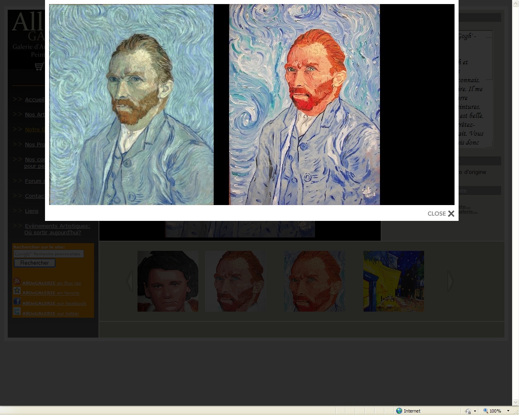Click the Twitter bird icon
The width and height of the screenshot is (519, 415).
(17, 311)
